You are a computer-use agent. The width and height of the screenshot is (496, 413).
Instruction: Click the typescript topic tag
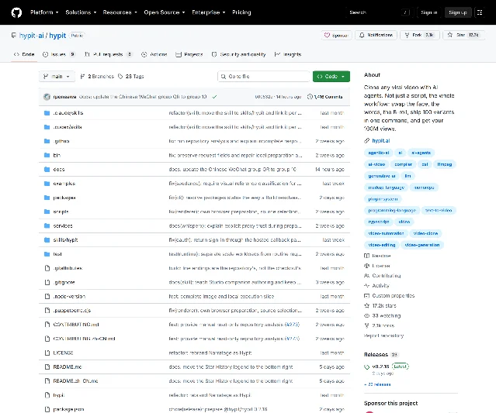pyautogui.click(x=379, y=222)
